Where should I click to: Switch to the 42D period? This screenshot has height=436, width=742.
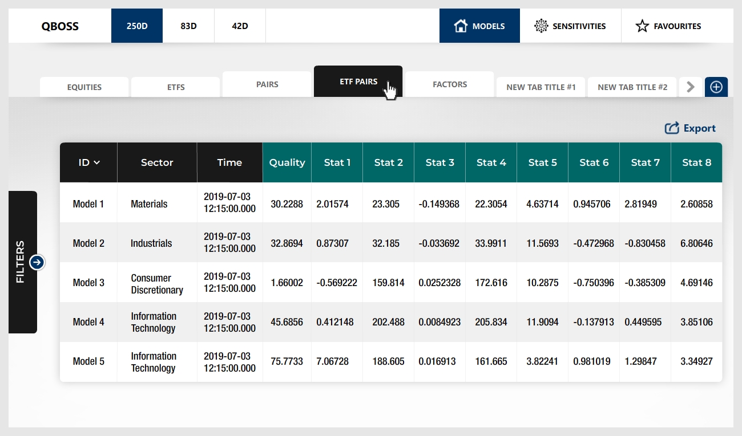tap(240, 26)
